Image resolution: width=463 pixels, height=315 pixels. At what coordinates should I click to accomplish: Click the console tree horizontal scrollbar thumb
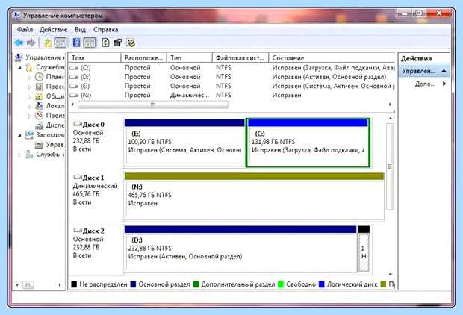(28, 285)
